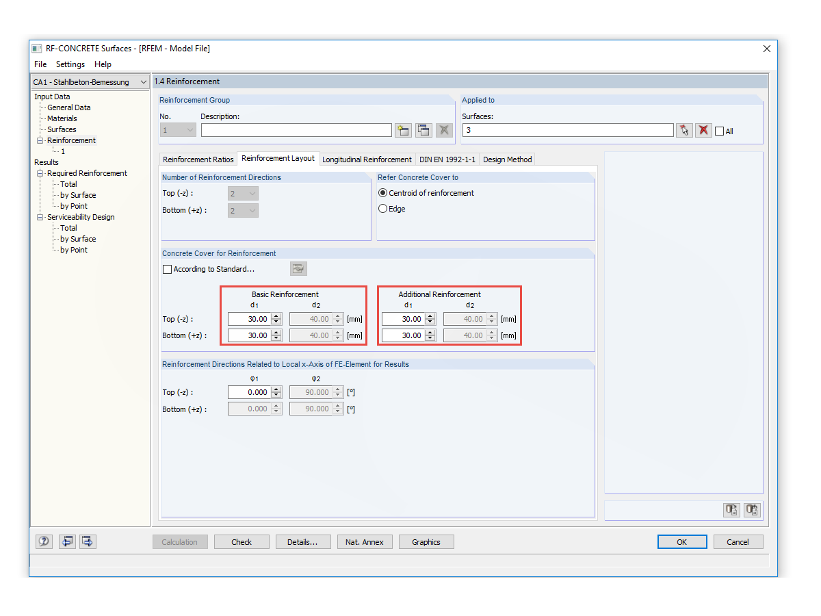Image resolution: width=821 pixels, height=616 pixels.
Task: Click Additional Reinforcement Bottom d1 spinner arrows
Action: pyautogui.click(x=430, y=335)
